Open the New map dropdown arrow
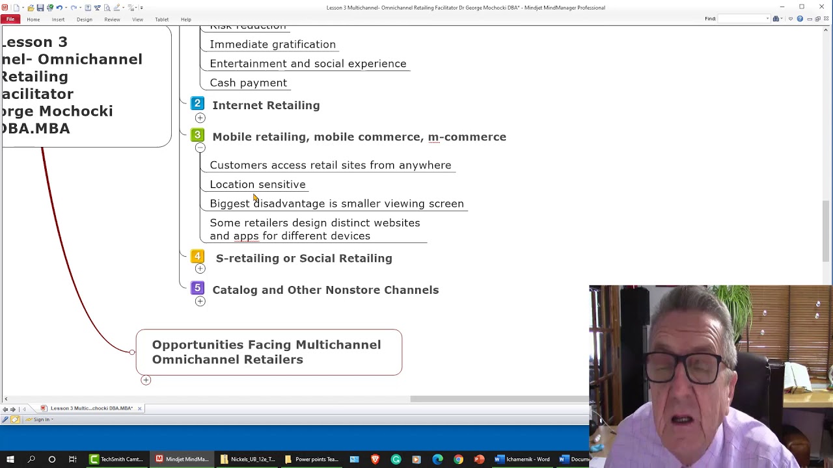Screen dimensions: 833x468 pyautogui.click(x=23, y=8)
